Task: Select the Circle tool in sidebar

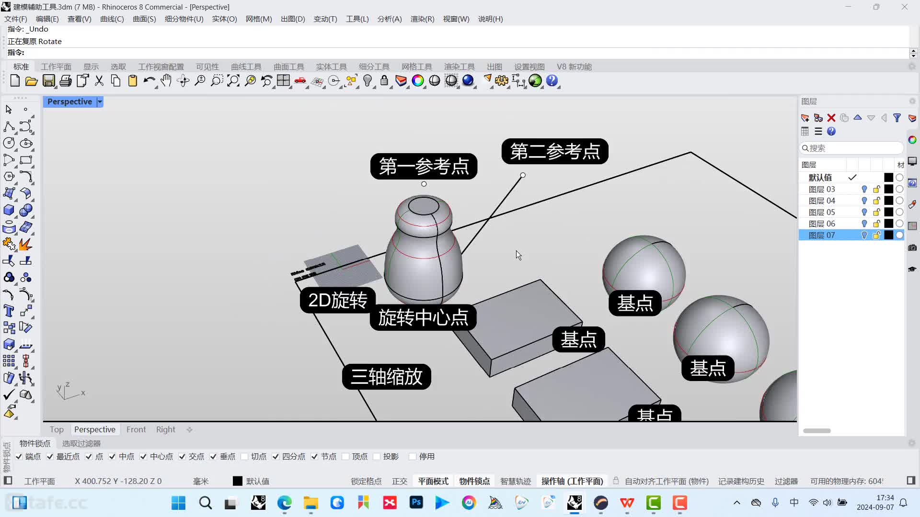Action: click(x=9, y=143)
